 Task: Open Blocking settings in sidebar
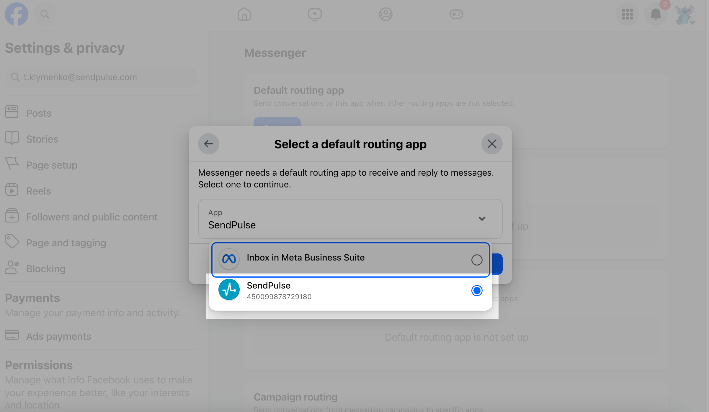coord(46,268)
